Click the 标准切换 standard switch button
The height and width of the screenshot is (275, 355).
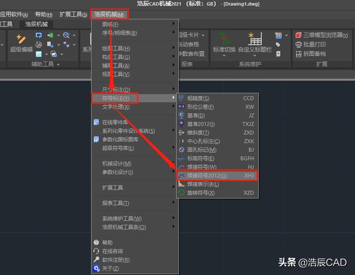click(224, 44)
